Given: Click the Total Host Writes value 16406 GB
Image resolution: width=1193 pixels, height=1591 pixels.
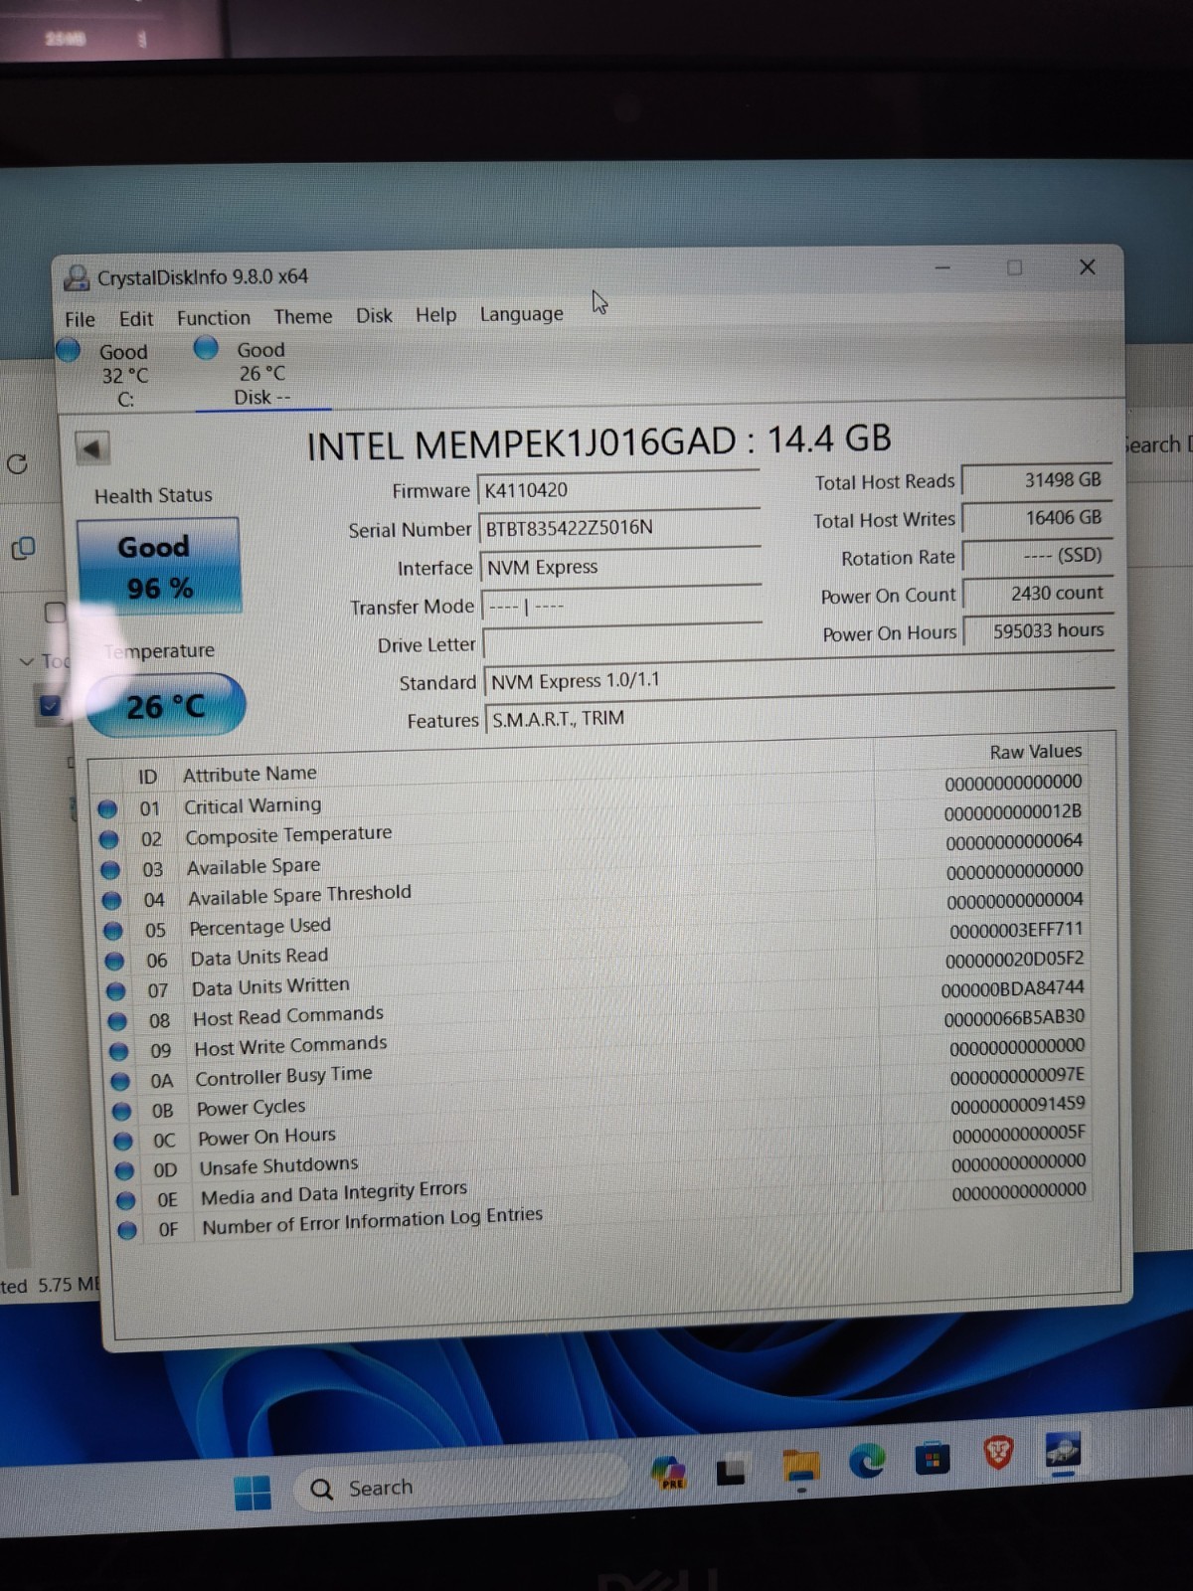Looking at the screenshot, I should point(1037,518).
